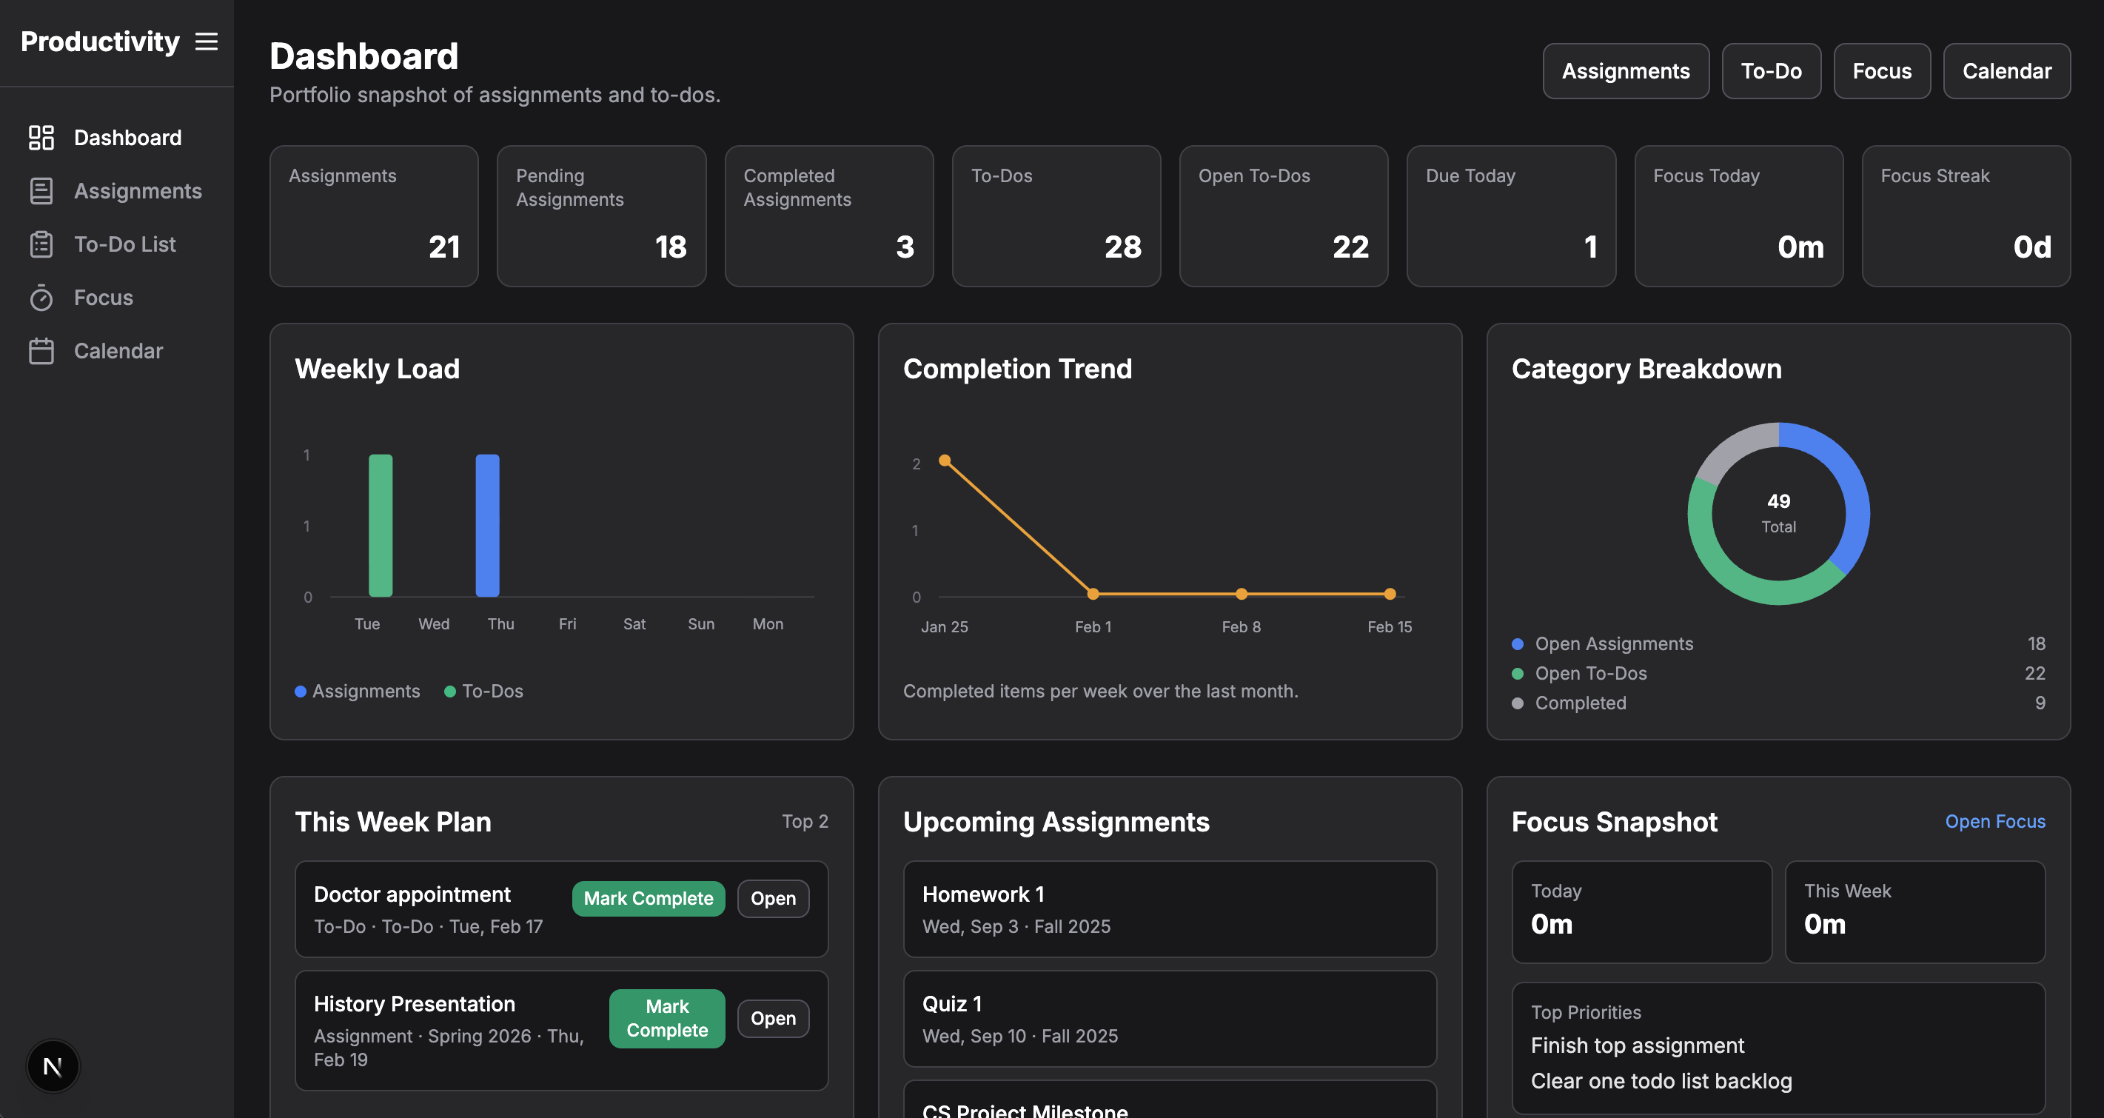Click the Assignments button in the header
This screenshot has height=1118, width=2104.
(x=1625, y=71)
